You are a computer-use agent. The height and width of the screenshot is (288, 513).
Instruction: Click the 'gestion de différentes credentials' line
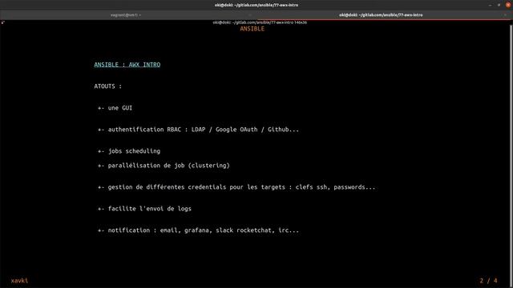[x=236, y=187]
